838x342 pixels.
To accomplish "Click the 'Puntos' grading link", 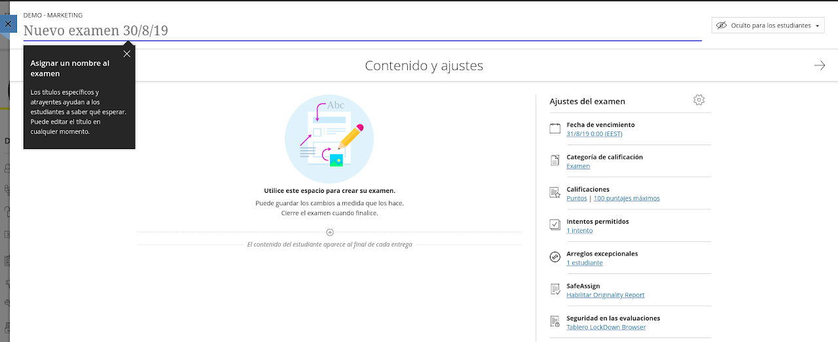I will coord(577,198).
